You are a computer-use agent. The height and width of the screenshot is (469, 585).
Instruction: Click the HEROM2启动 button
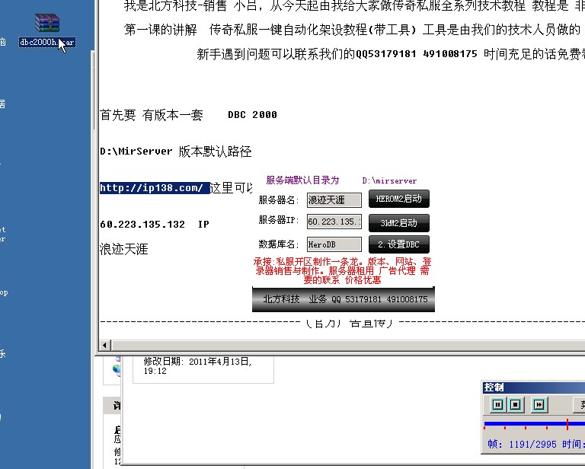pos(398,199)
